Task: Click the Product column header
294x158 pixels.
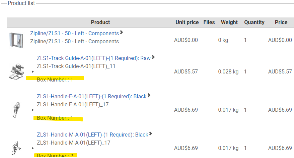Action: (x=100, y=22)
